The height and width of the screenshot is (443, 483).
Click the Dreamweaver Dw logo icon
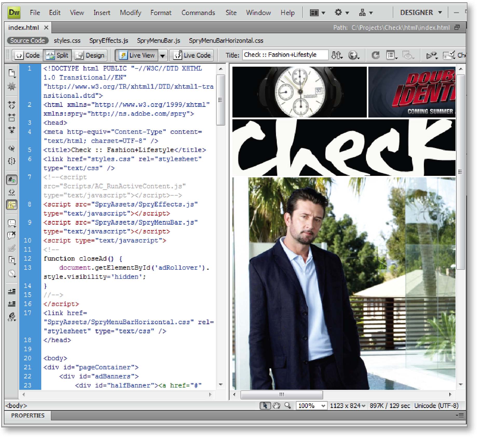click(x=14, y=12)
